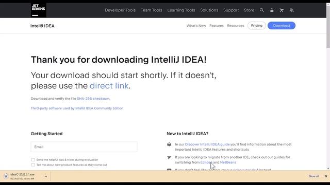Open the SHA-256 checksum link
This screenshot has height=185, width=330.
93,99
